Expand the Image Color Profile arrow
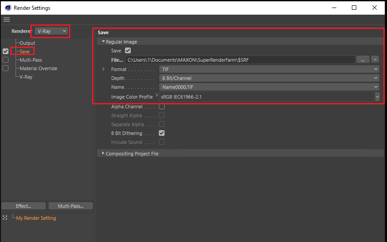Viewport: 387px width, 242px height. [x=157, y=95]
